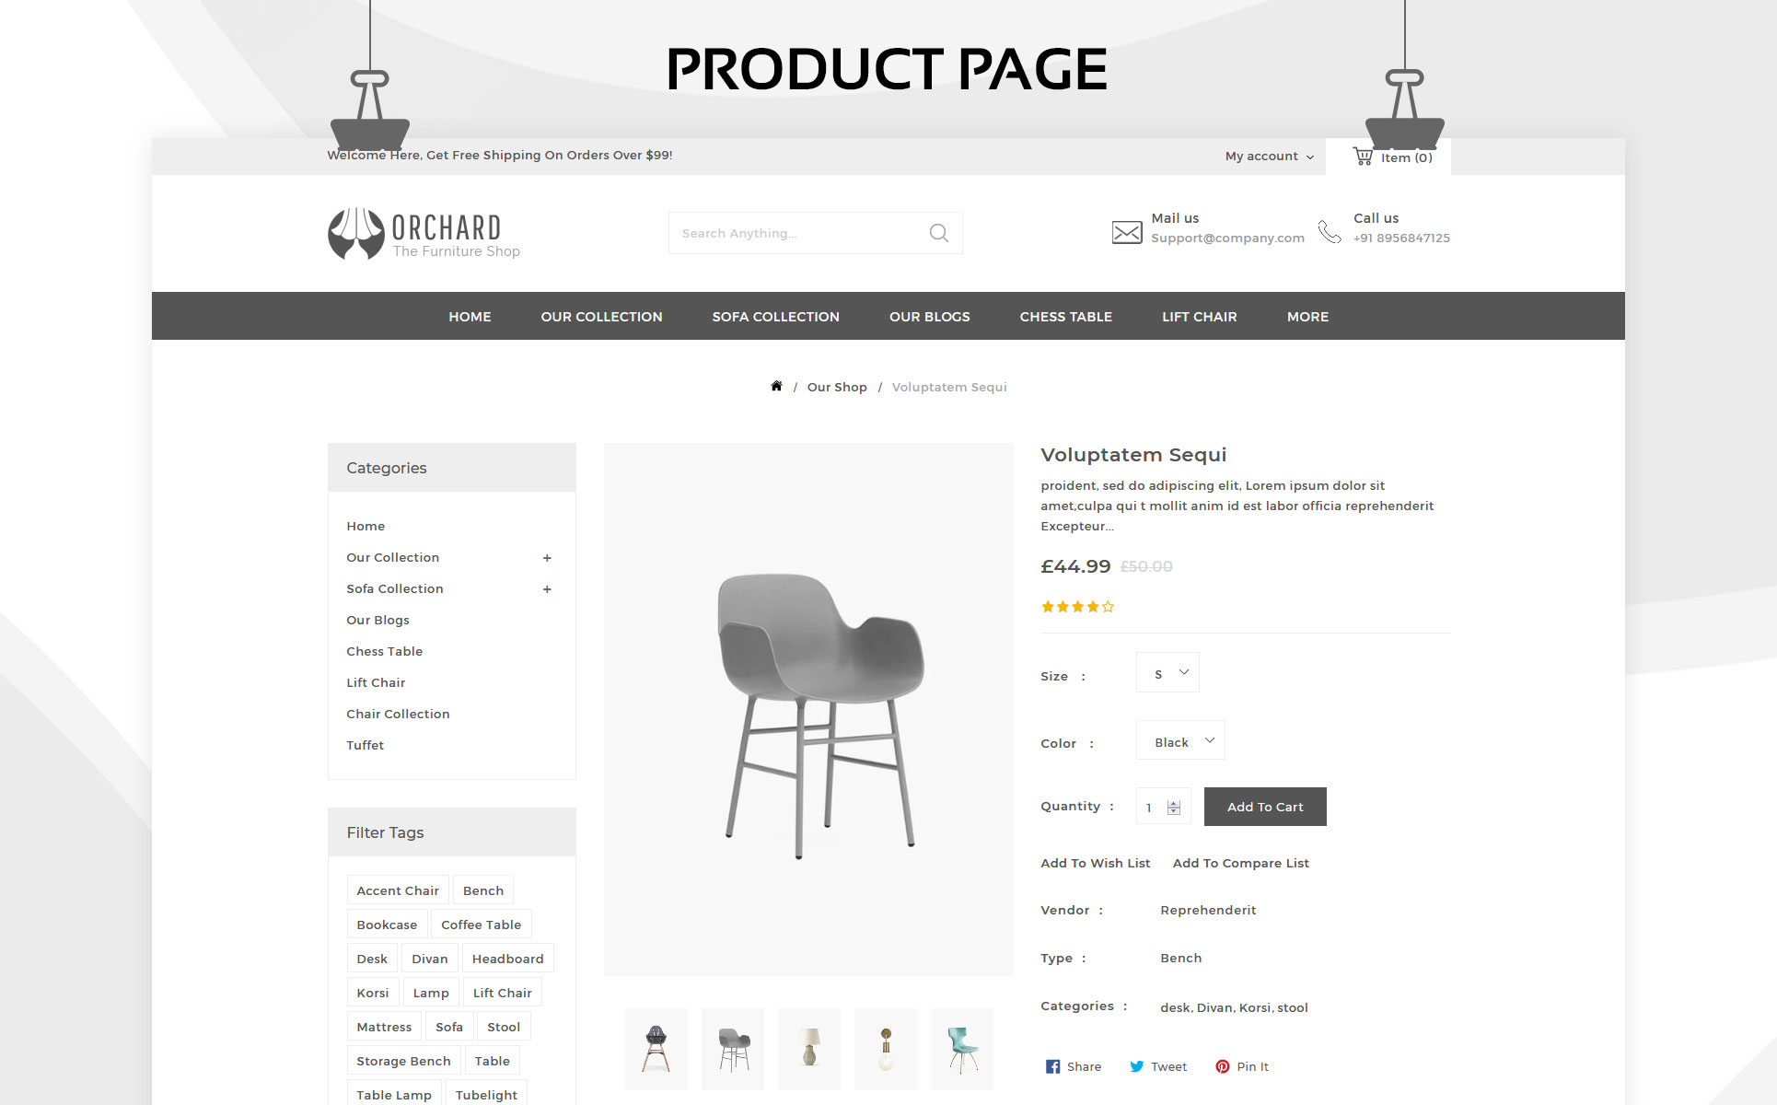Screen dimensions: 1777x1105
Task: Open the Size dropdown
Action: coord(1167,672)
